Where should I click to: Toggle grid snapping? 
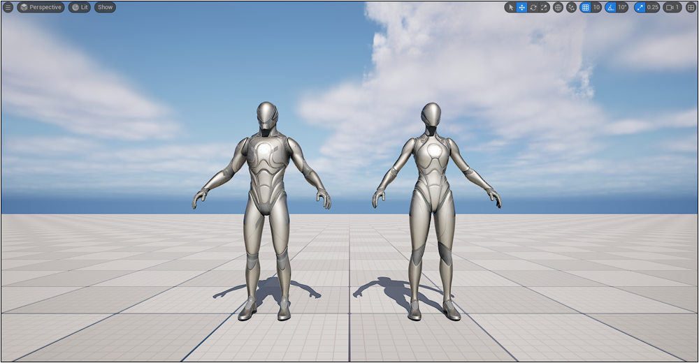[x=585, y=7]
